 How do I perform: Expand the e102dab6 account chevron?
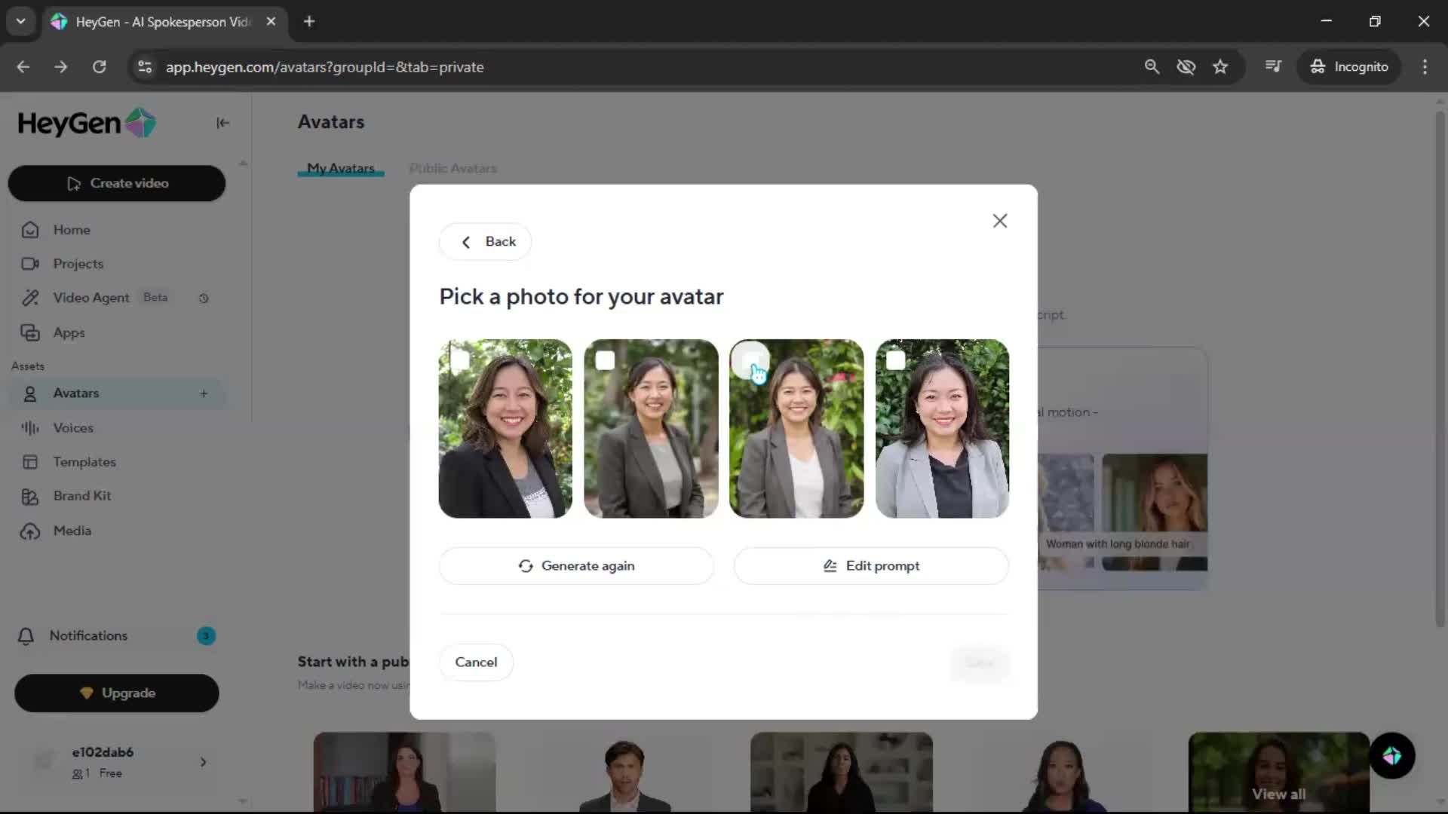coord(203,762)
